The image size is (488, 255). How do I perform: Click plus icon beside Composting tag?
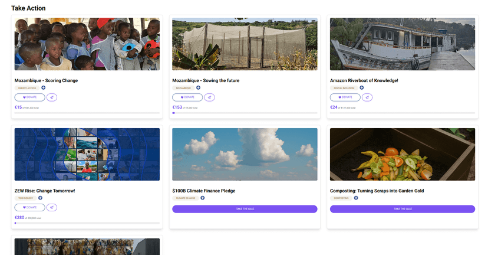(356, 198)
